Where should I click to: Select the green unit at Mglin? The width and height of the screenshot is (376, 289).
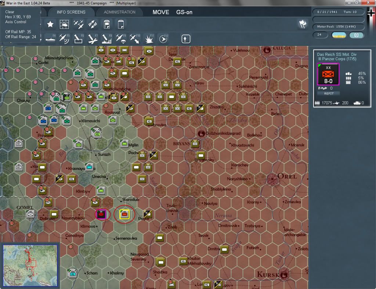pos(124,144)
